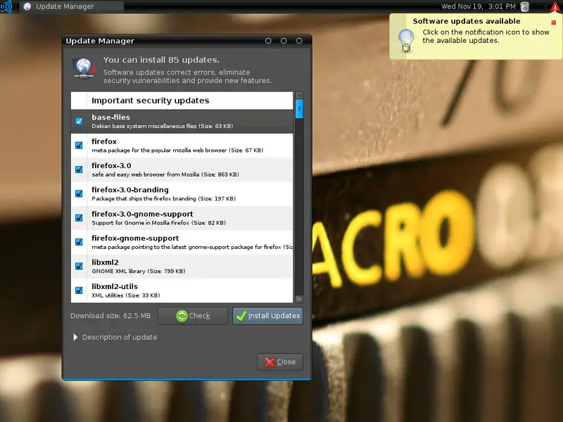Select the 'firefox-3.0-branding' package name
The width and height of the screenshot is (563, 422).
130,190
